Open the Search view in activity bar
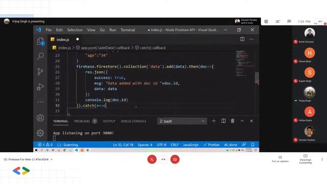The width and height of the screenshot is (327, 184). [x=40, y=56]
